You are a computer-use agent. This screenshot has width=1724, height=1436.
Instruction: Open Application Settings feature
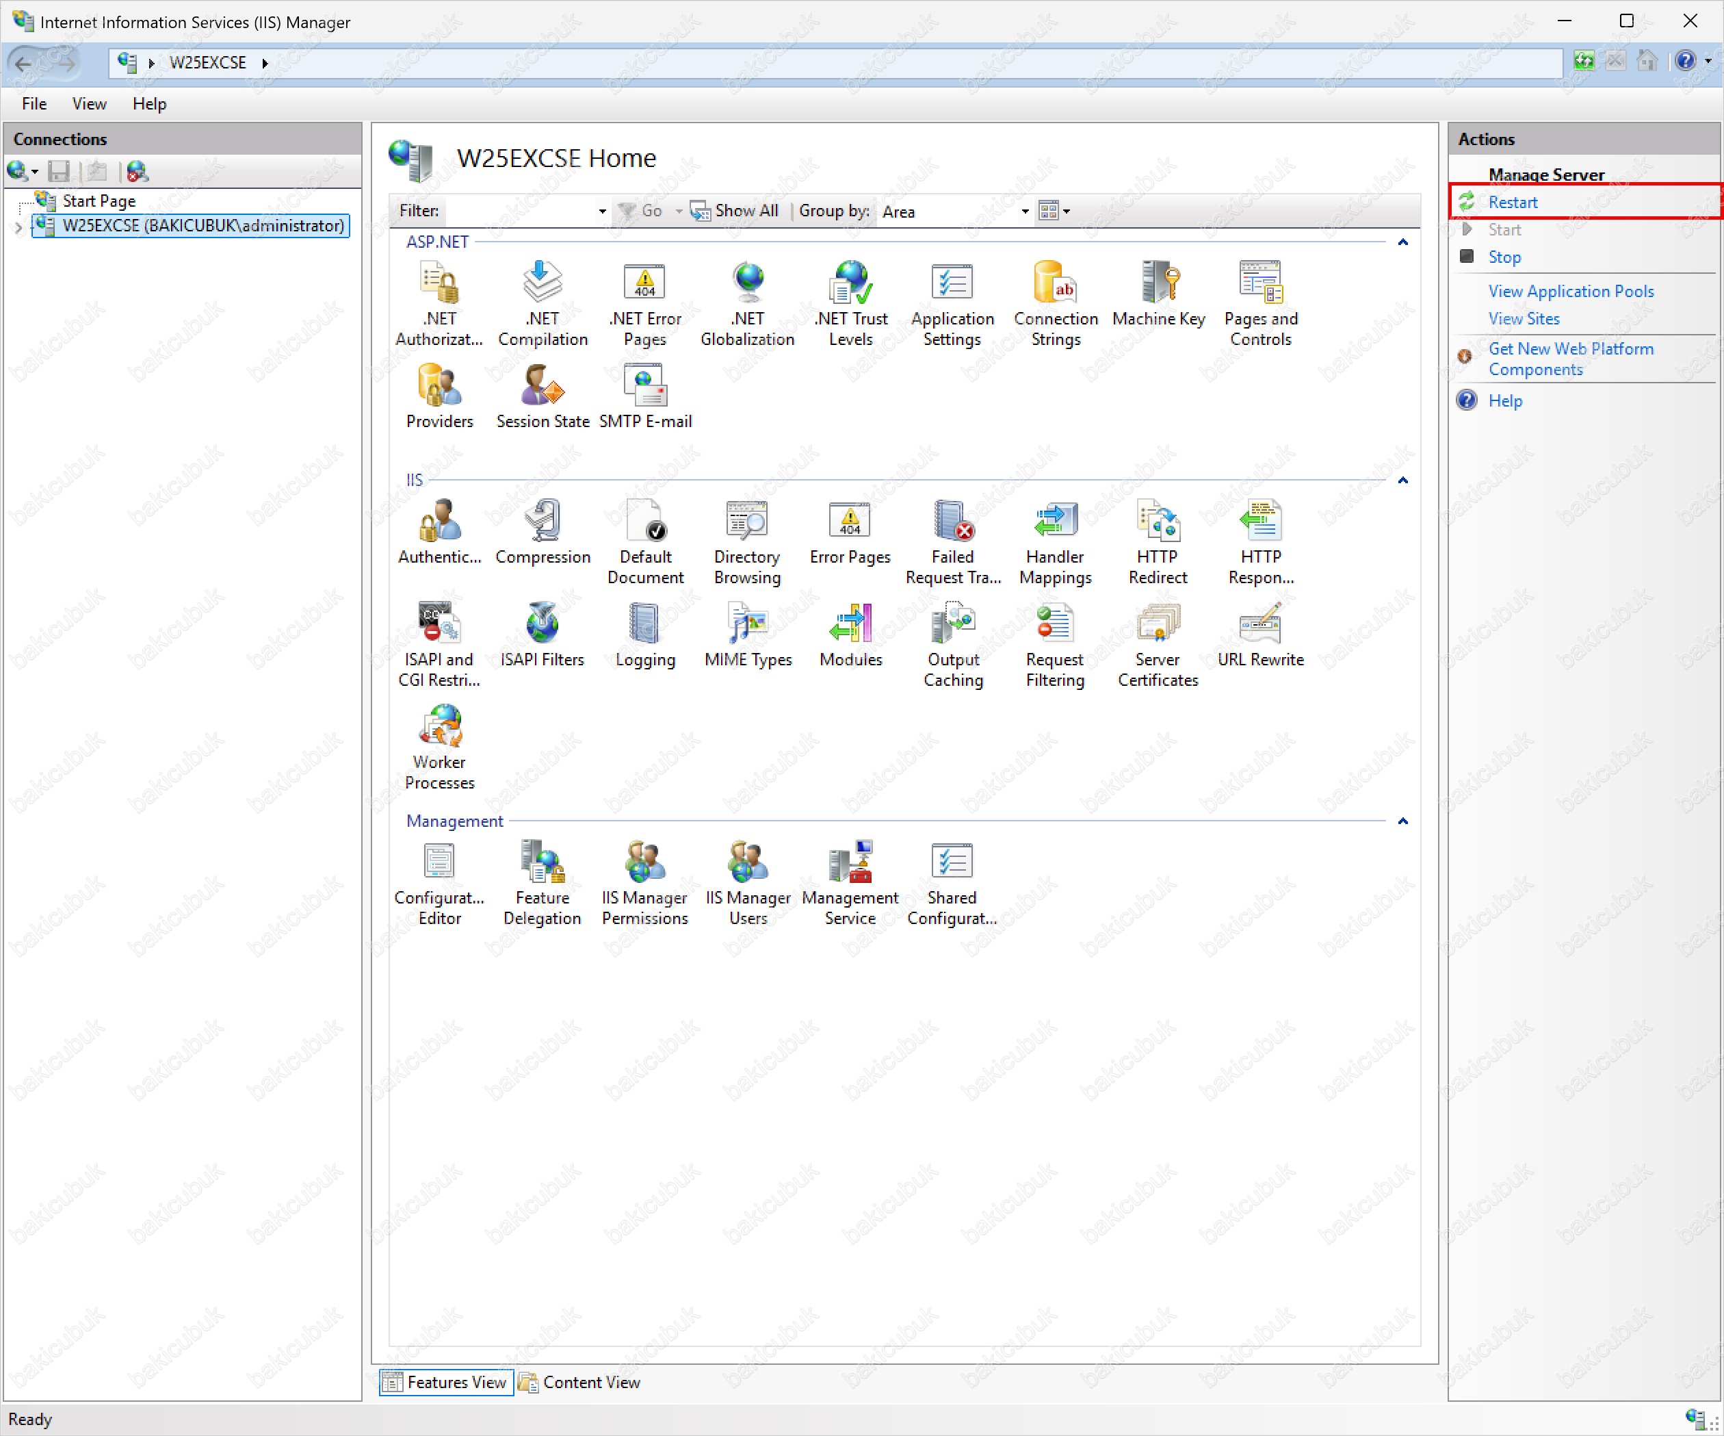pyautogui.click(x=952, y=303)
